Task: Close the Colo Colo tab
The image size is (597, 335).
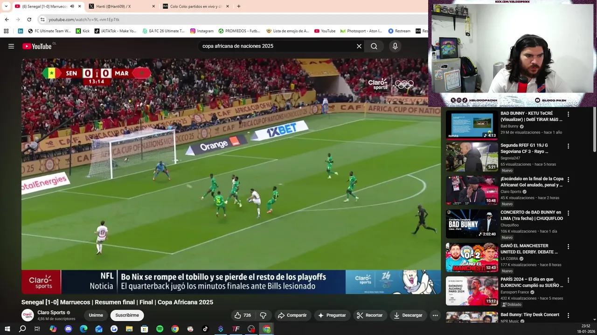Action: [x=228, y=7]
